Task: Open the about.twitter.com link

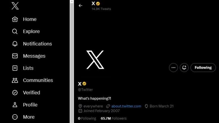Action: click(126, 106)
